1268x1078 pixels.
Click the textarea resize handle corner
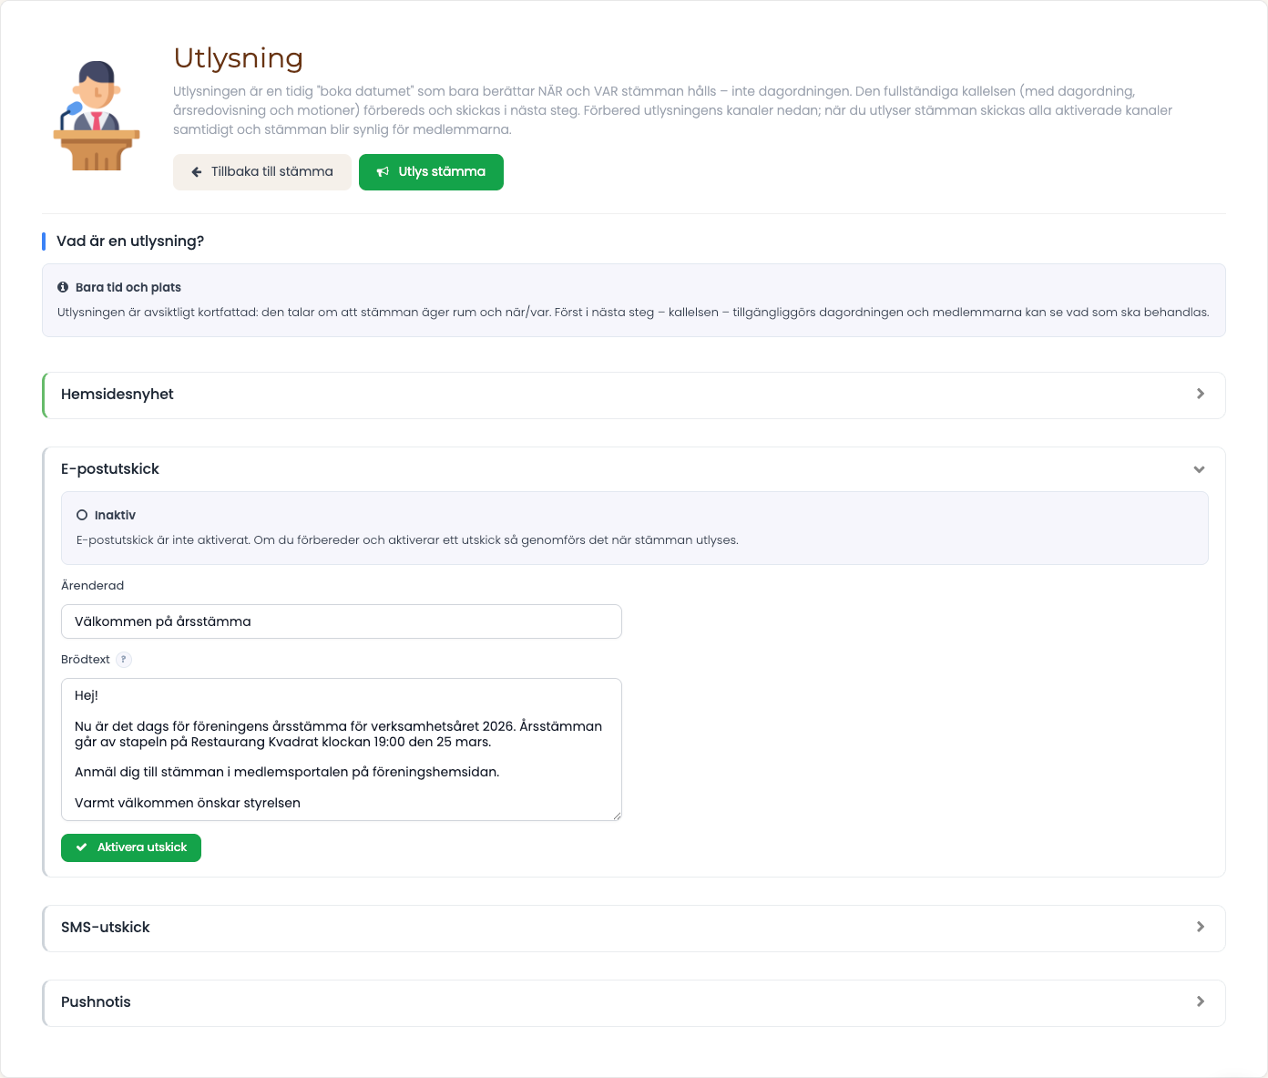tap(617, 816)
